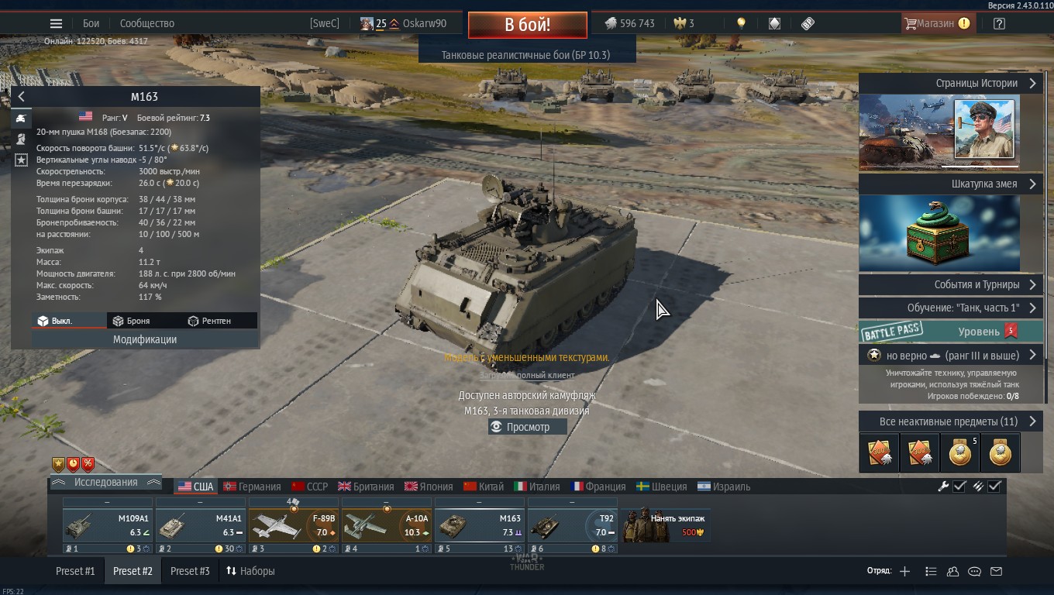Toggle the auto-repair wrench checkbox
The width and height of the screenshot is (1054, 595).
click(959, 487)
